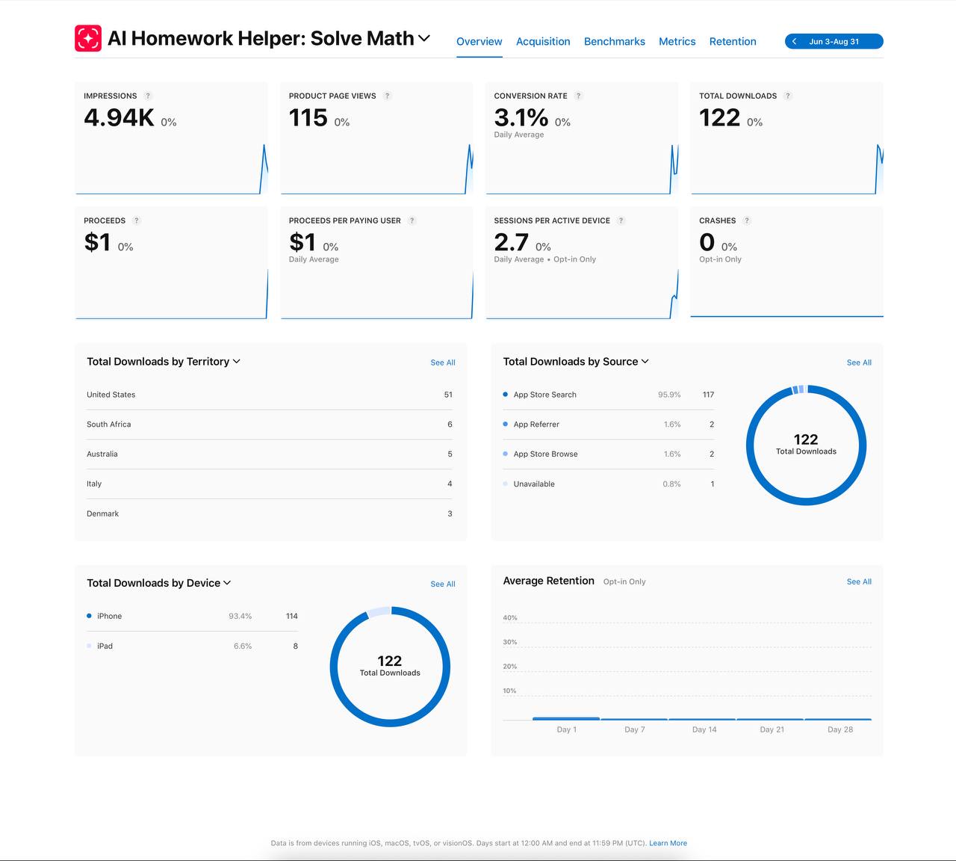Click the help icon next to Crashes
956x861 pixels.
click(x=747, y=220)
